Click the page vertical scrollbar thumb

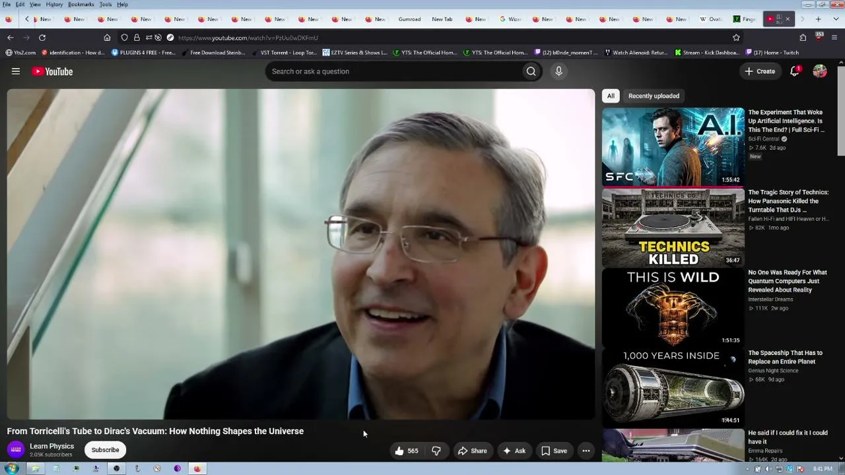point(840,112)
